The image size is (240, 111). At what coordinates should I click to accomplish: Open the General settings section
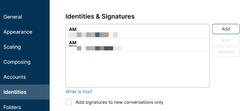tap(13, 17)
